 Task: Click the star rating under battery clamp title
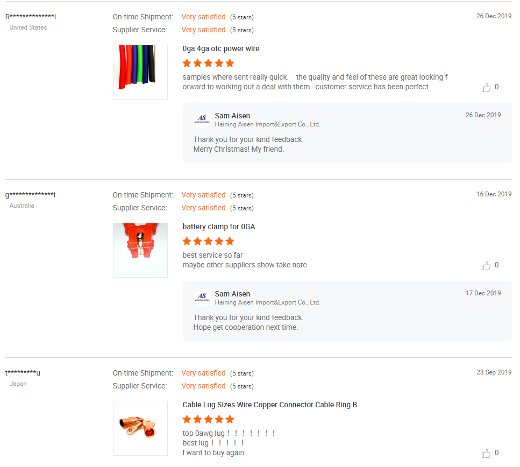click(x=209, y=242)
